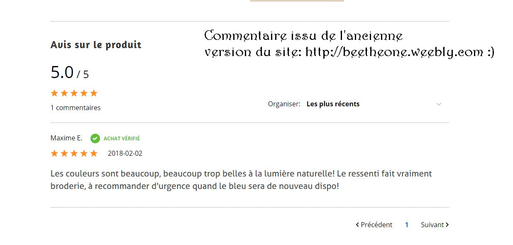Click the "ACHAT VÉRIFIÉ" badge label
This screenshot has height=245, width=513.
coord(122,139)
